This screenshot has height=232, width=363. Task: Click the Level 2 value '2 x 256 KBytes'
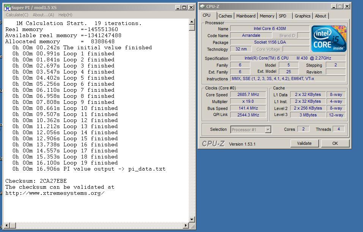click(x=308, y=108)
